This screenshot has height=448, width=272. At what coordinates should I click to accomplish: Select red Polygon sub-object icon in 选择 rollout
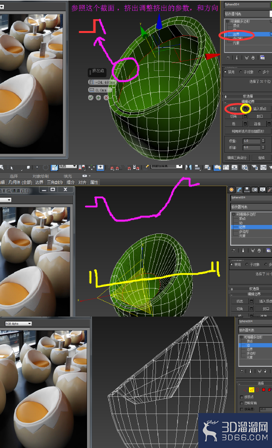pos(264,390)
